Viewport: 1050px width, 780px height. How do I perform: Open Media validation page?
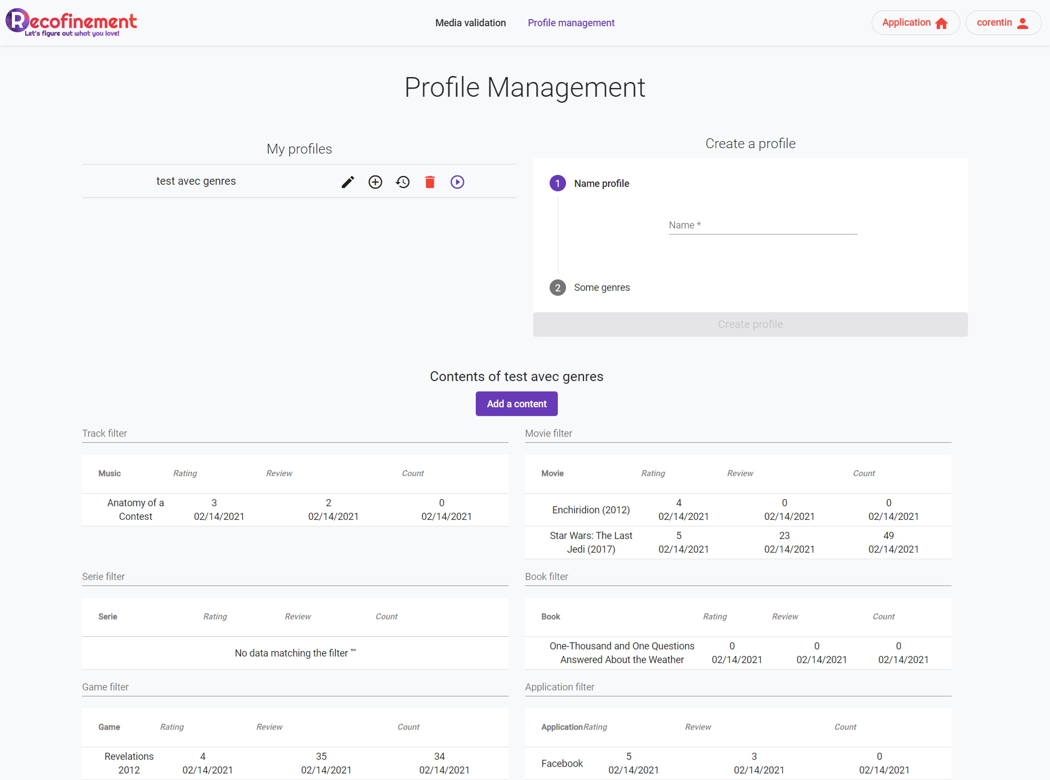[x=470, y=23]
